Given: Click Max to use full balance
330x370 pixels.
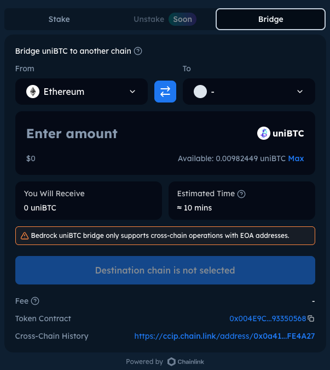Looking at the screenshot, I should tap(296, 158).
